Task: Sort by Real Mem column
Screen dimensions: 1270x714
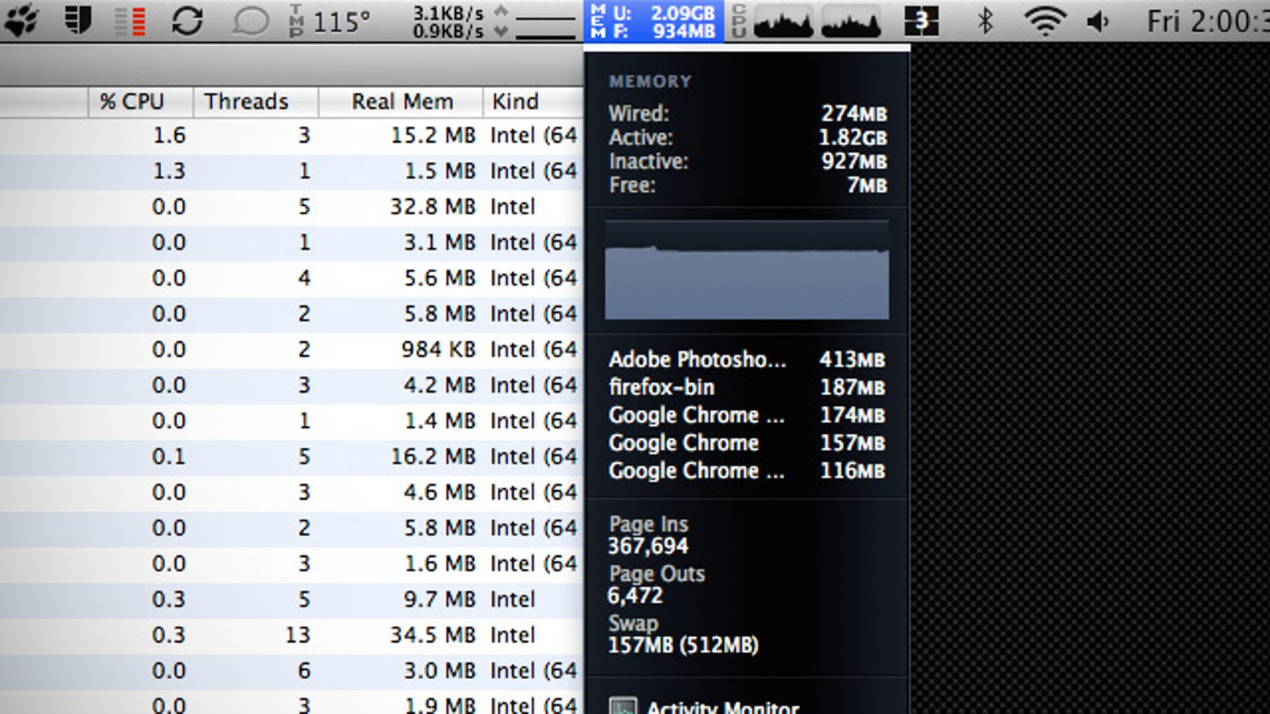Action: [401, 102]
